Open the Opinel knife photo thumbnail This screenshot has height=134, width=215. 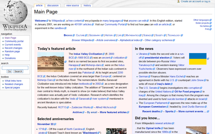click(196, 130)
